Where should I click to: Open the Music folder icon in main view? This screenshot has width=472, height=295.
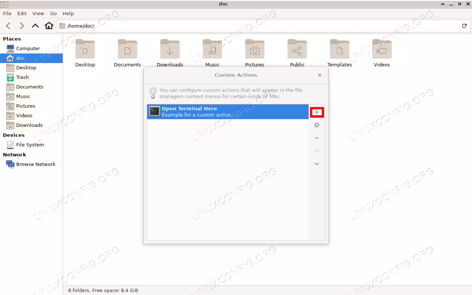(x=212, y=49)
